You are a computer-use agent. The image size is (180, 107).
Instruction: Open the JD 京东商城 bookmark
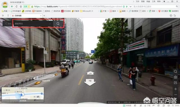66,11
